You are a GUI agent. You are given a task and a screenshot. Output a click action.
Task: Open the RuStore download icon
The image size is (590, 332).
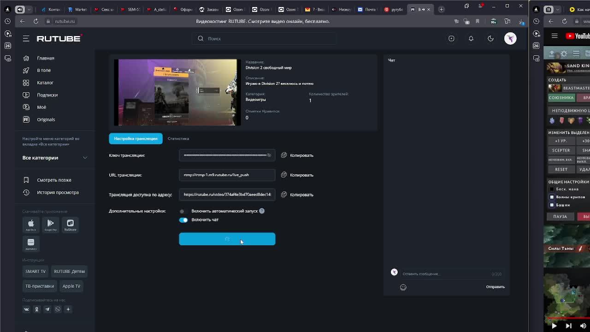(70, 225)
